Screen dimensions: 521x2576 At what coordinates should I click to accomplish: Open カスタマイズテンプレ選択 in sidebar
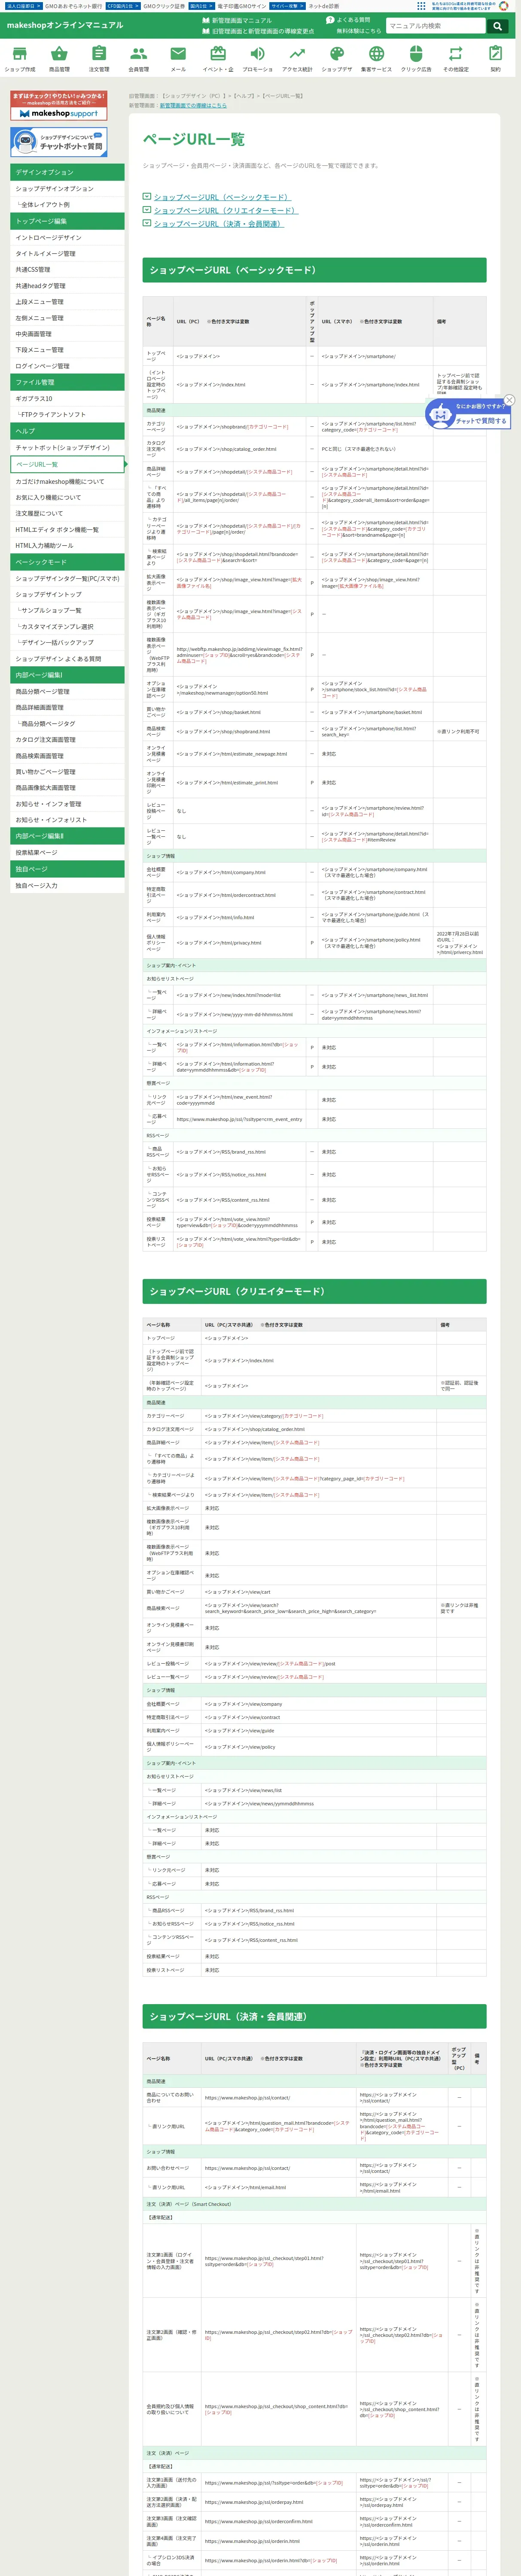coord(67,626)
